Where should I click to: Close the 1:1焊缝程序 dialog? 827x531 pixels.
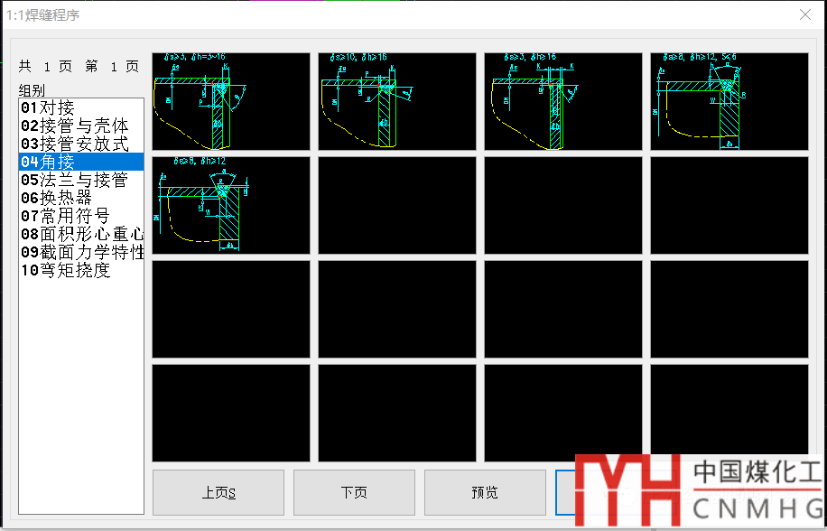(x=804, y=14)
